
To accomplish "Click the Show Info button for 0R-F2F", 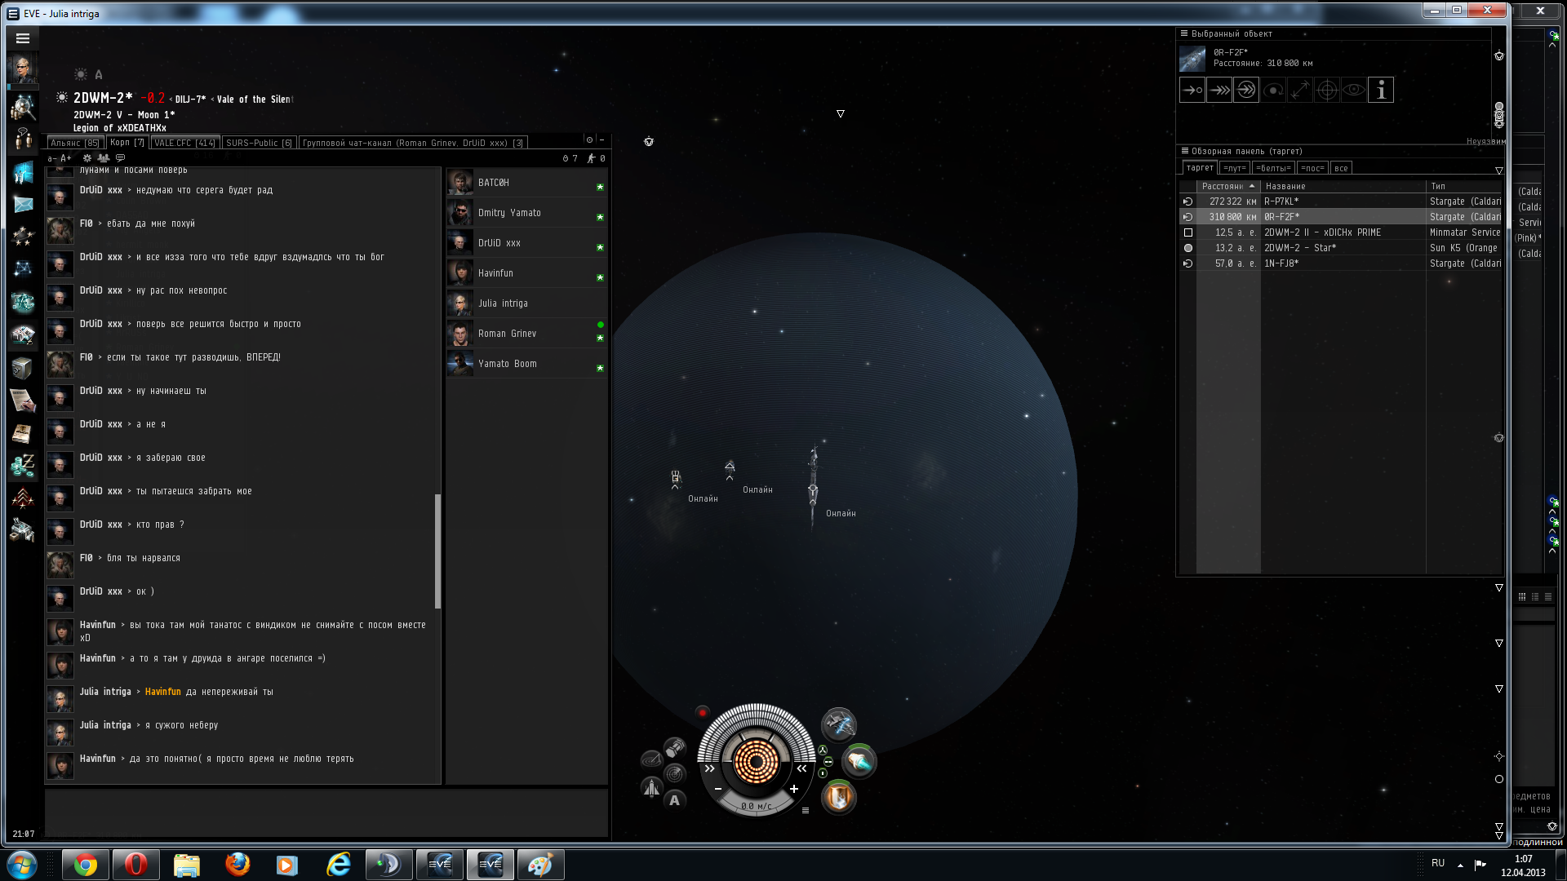I will tap(1380, 91).
